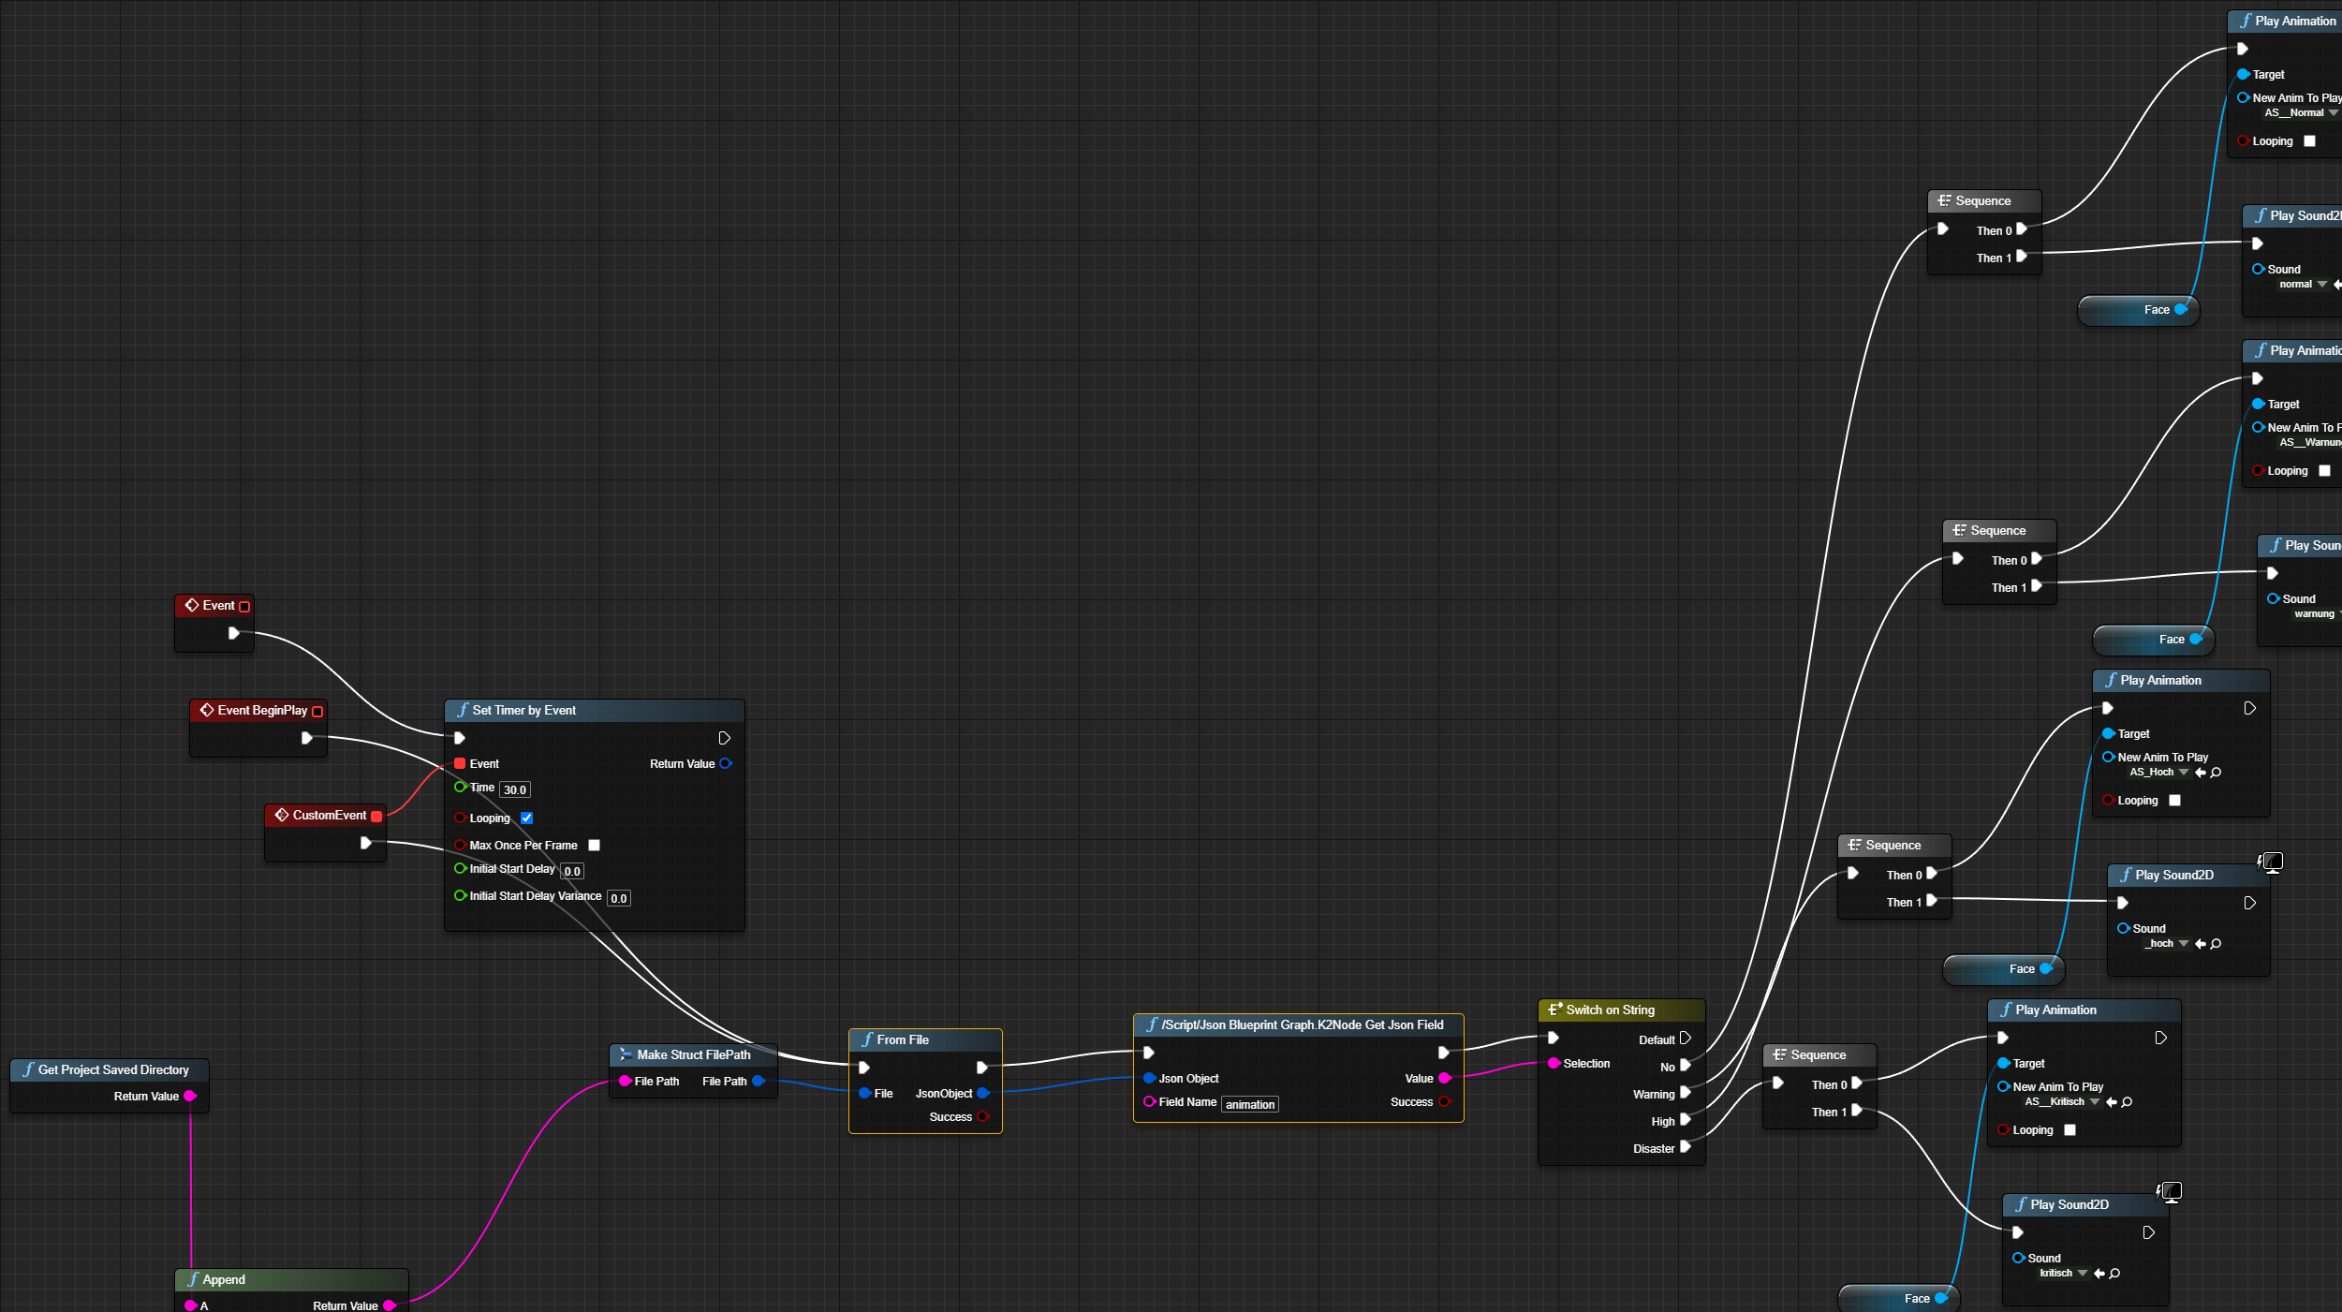The height and width of the screenshot is (1312, 2342).
Task: Enable Max Once Per Frame checkbox
Action: click(594, 846)
